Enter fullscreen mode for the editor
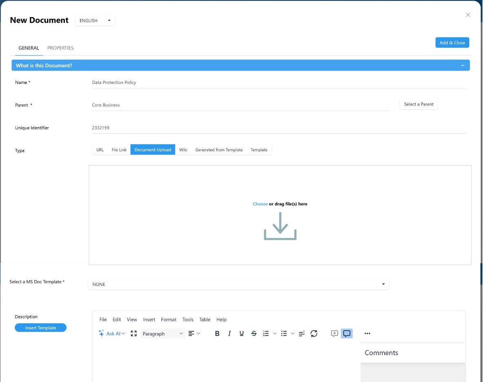Image resolution: width=483 pixels, height=382 pixels. 134,333
